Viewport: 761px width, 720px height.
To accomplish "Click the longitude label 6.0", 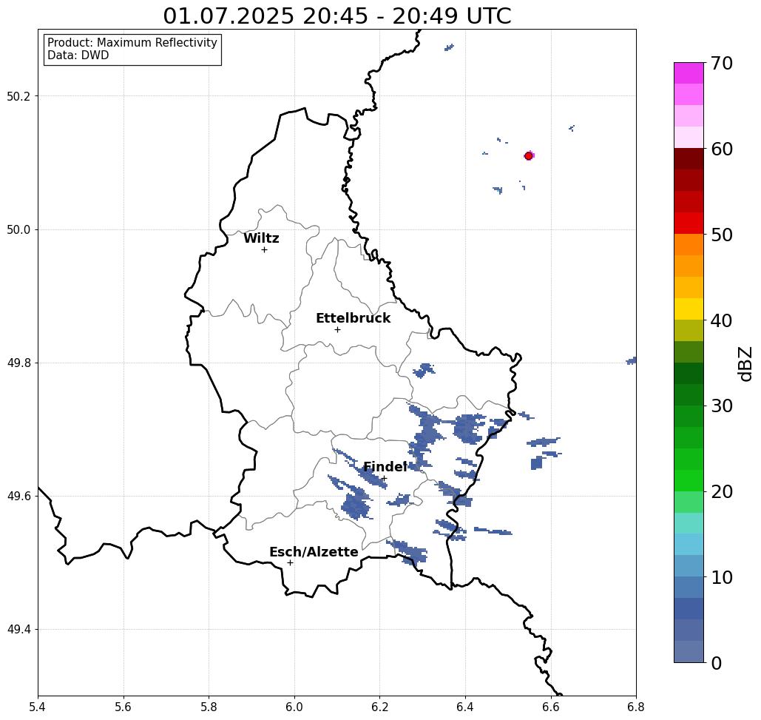I will pyautogui.click(x=294, y=707).
